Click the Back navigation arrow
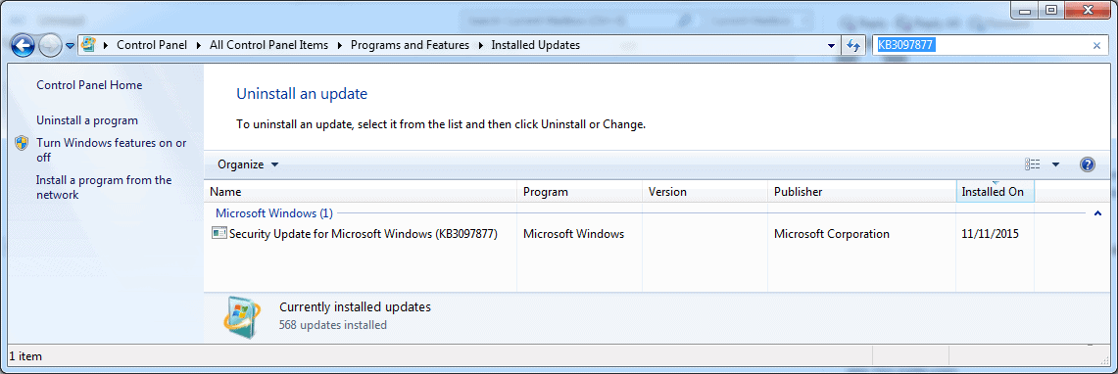 [x=23, y=46]
